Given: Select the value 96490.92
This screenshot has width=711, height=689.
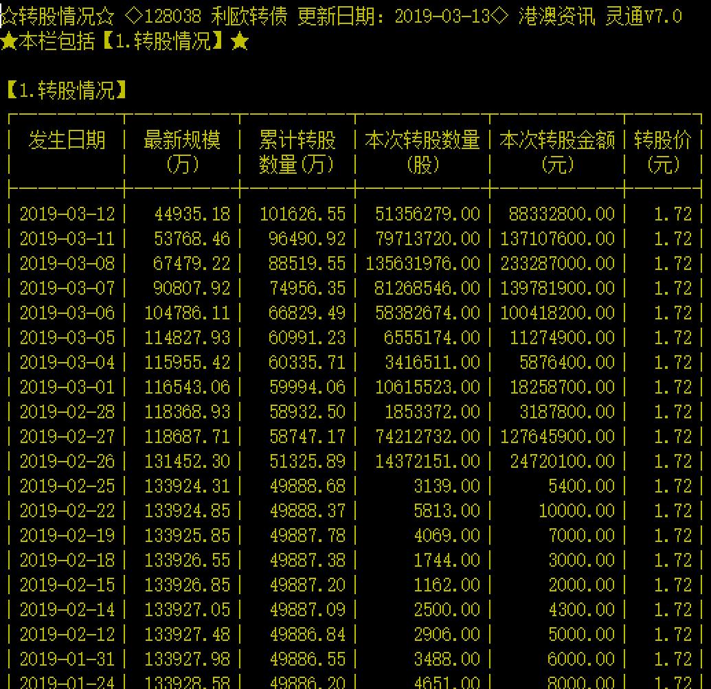Looking at the screenshot, I should 307,238.
